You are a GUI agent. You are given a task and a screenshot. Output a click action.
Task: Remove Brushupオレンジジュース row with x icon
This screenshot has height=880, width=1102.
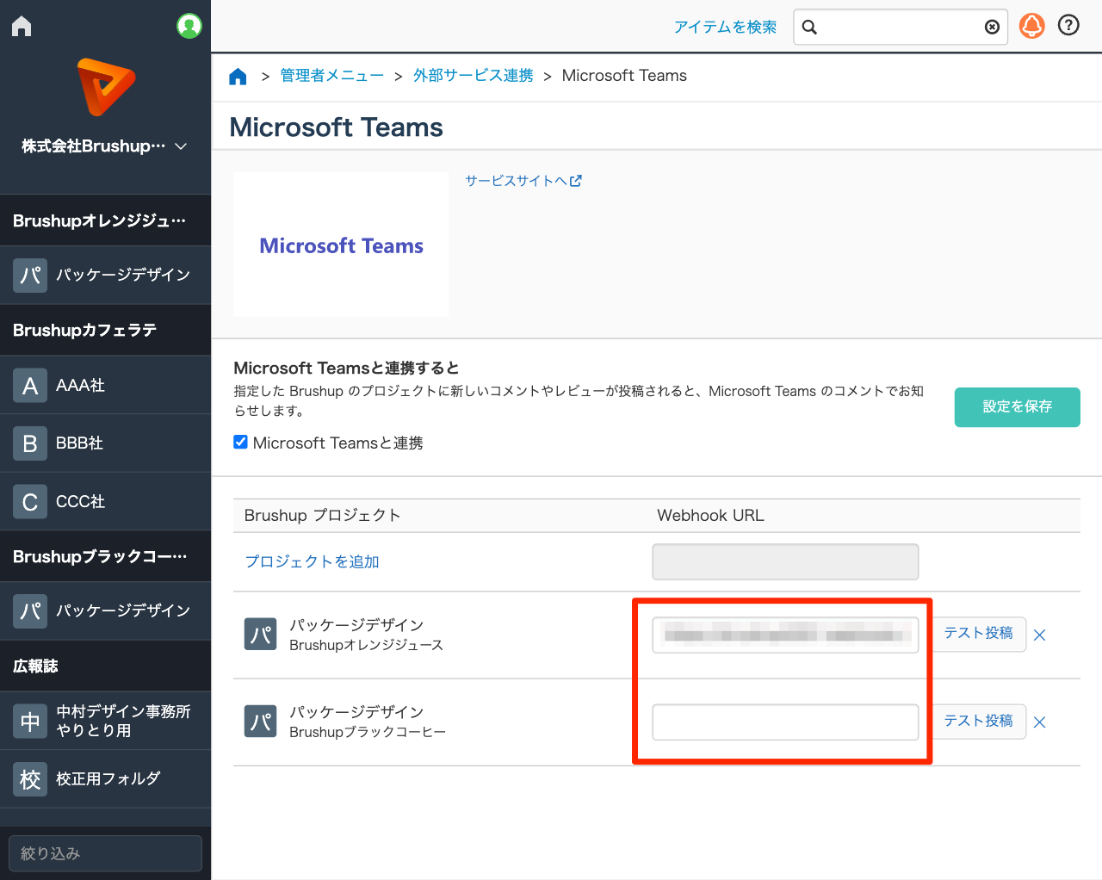click(x=1040, y=635)
